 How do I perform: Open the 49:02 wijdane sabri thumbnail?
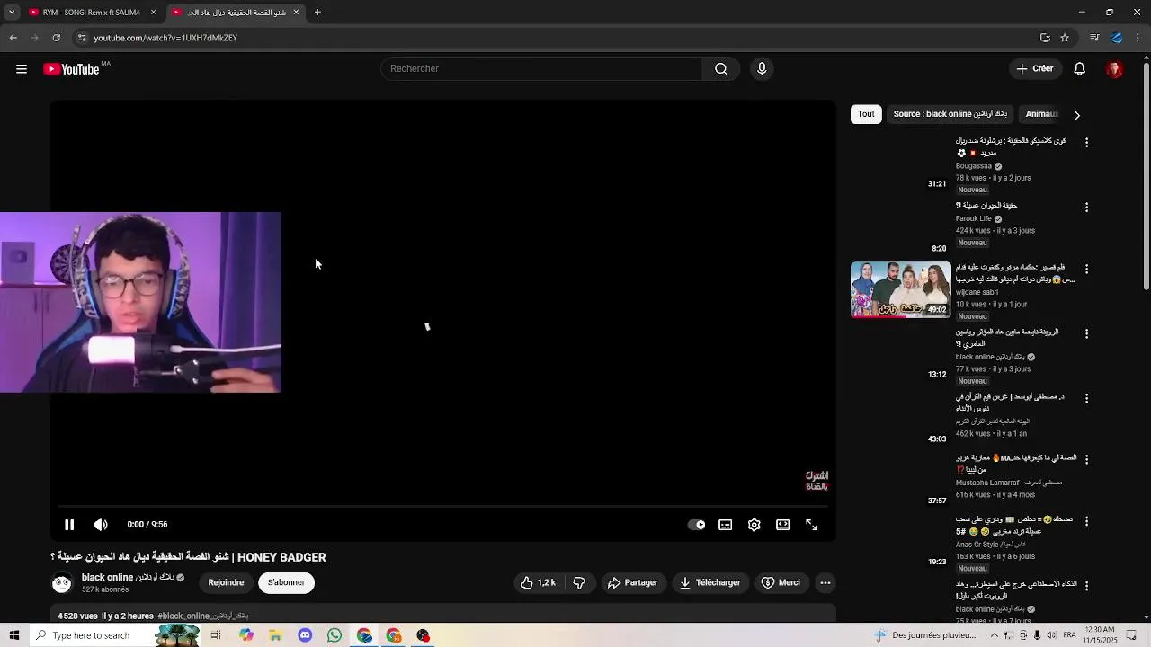pos(900,289)
